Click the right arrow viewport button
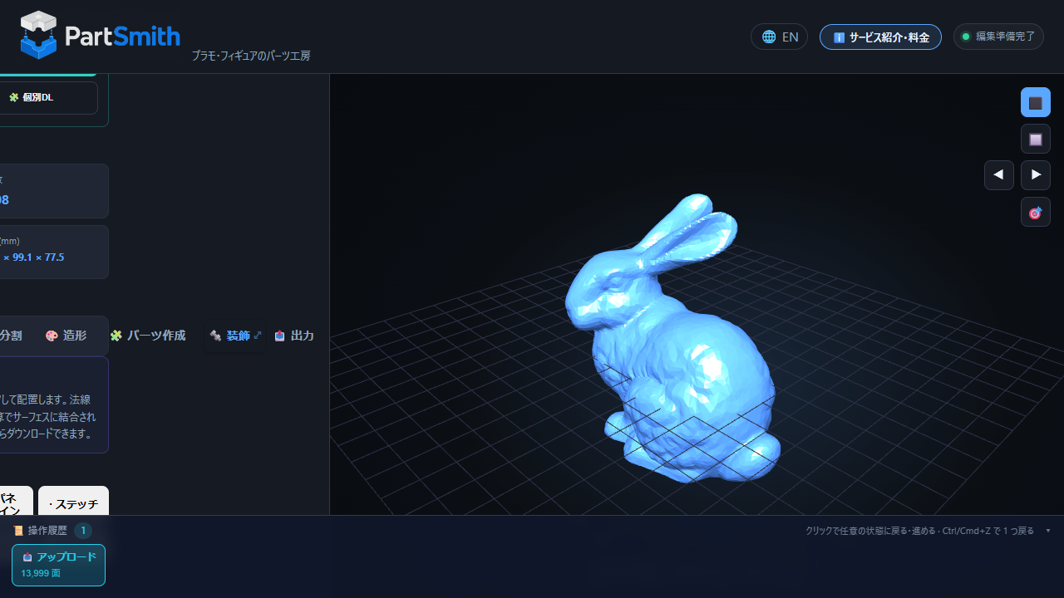This screenshot has width=1064, height=598. 1036,175
